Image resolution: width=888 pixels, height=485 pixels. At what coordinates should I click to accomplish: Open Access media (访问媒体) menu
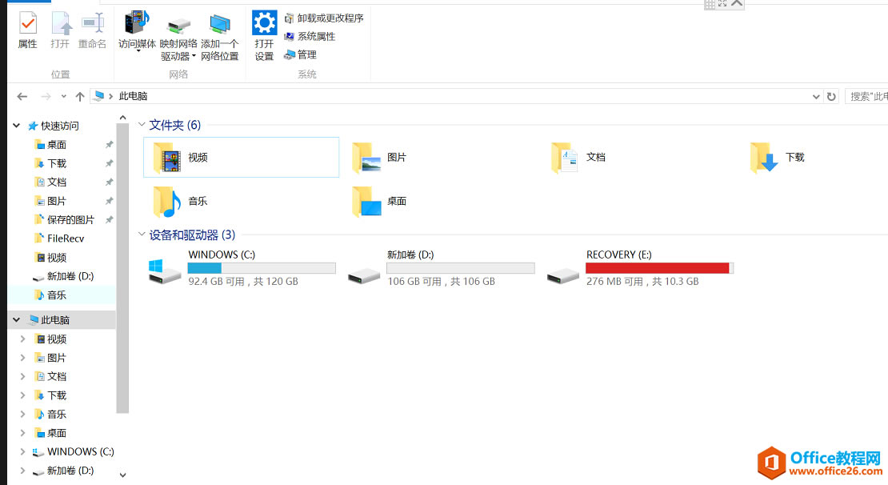[137, 30]
